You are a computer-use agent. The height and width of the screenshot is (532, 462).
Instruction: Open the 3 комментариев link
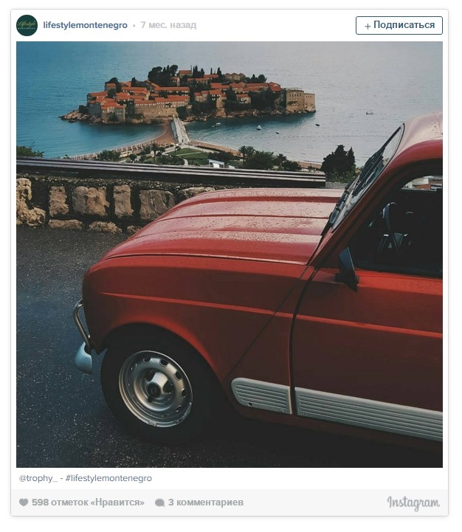point(206,502)
